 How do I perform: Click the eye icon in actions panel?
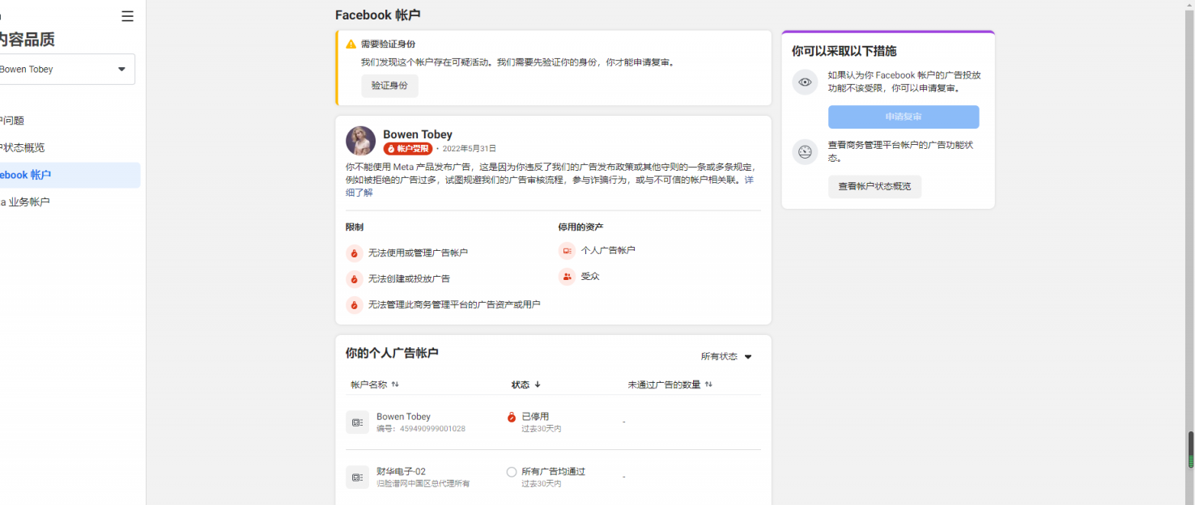[x=805, y=82]
